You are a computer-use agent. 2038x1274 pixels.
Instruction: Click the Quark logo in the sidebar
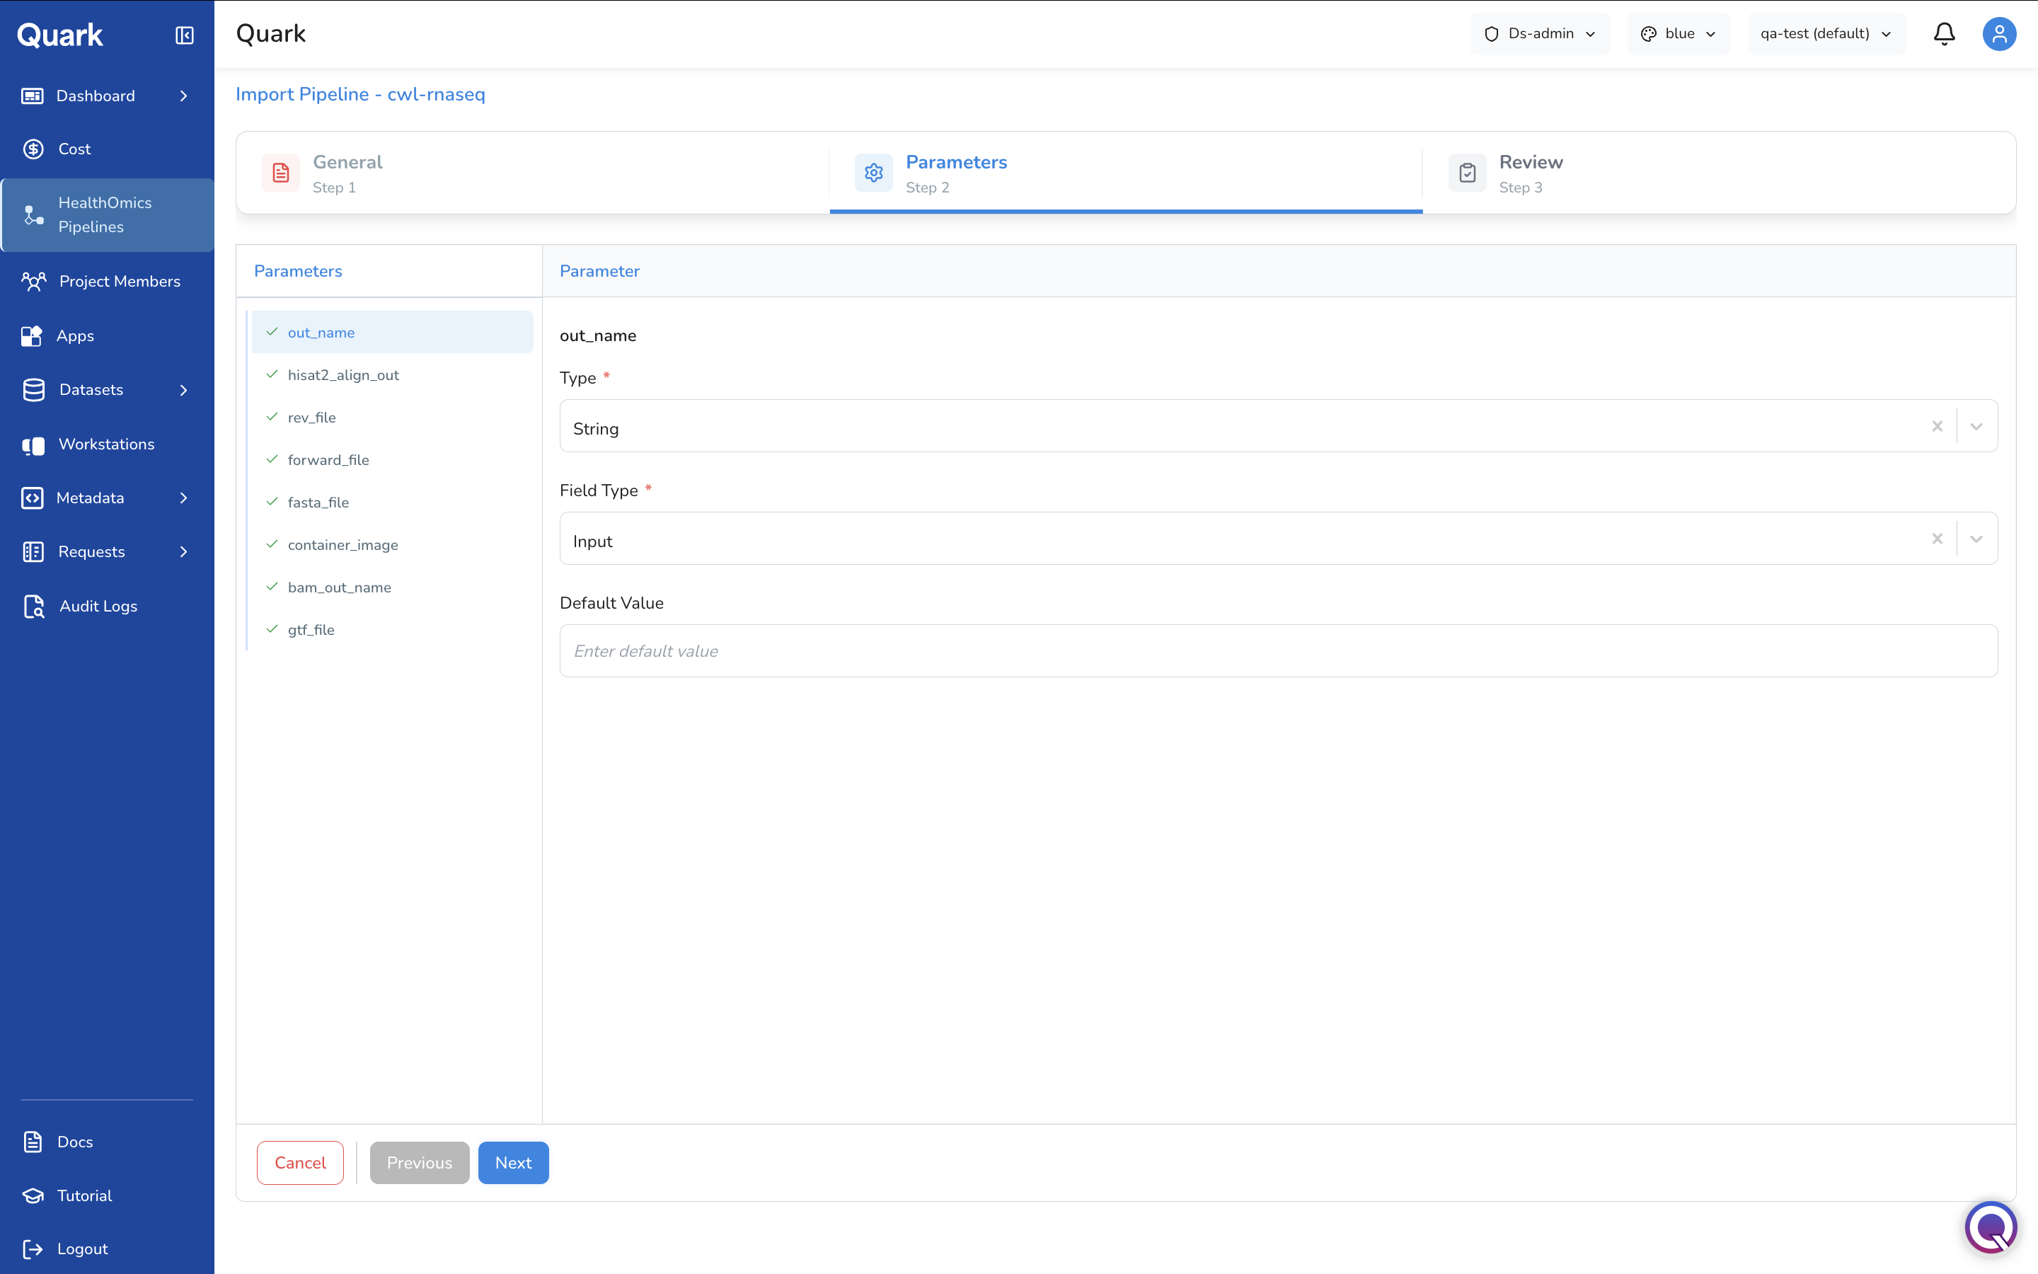point(59,35)
